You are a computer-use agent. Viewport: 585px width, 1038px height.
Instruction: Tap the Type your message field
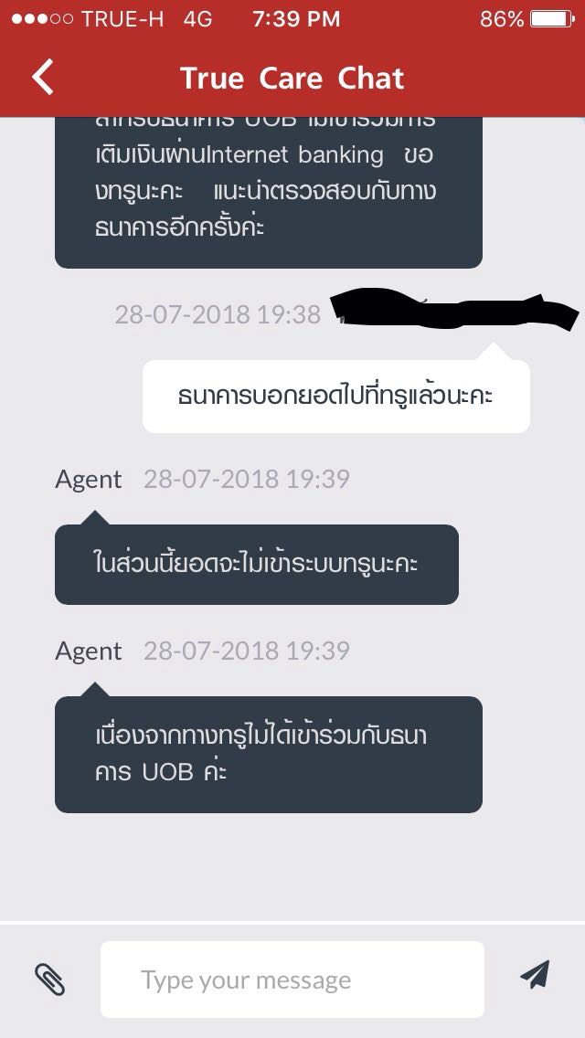tap(292, 980)
